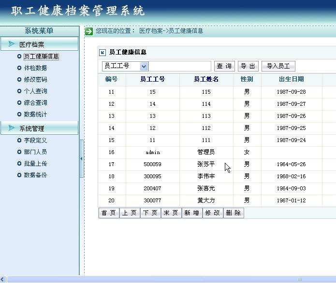
Task: Select 修改密码 from the sidebar menu
Action: click(x=35, y=80)
